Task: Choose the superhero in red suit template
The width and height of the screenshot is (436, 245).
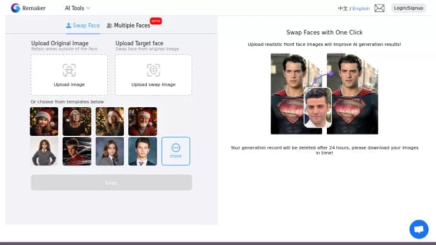Action: tap(77, 151)
